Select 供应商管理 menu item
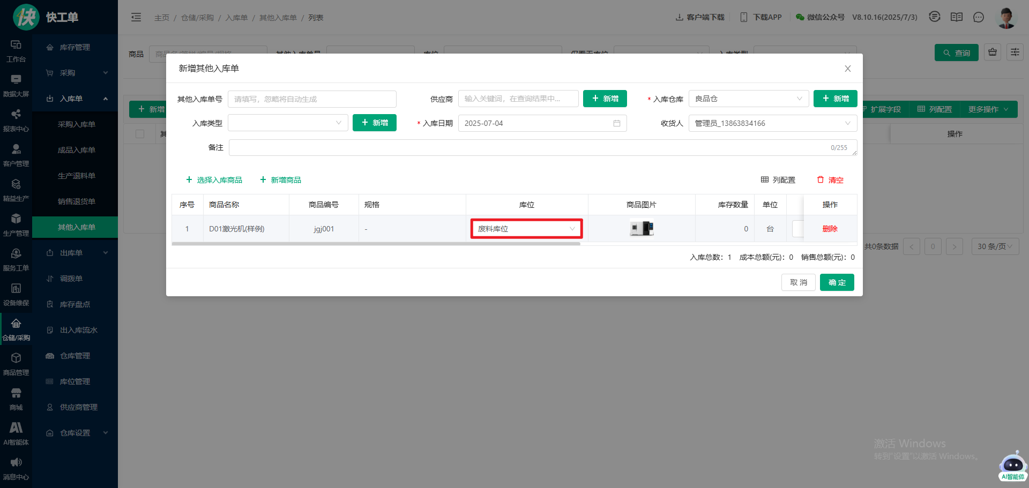The width and height of the screenshot is (1029, 488). pos(78,407)
